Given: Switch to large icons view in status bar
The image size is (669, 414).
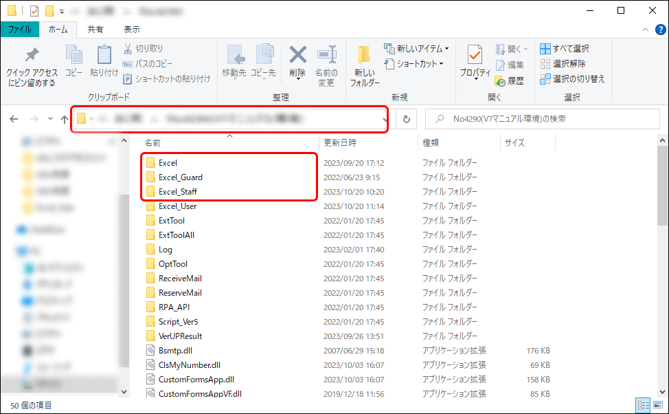Looking at the screenshot, I should [x=658, y=405].
